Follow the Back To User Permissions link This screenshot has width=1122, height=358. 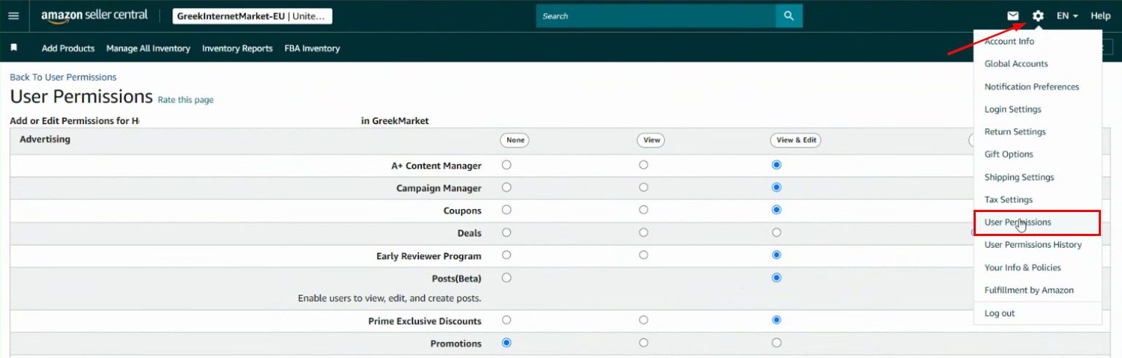point(63,77)
